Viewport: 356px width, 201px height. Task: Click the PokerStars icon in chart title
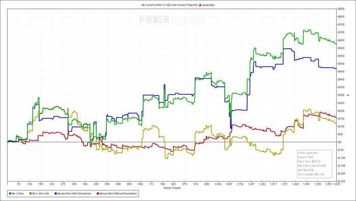click(x=200, y=5)
